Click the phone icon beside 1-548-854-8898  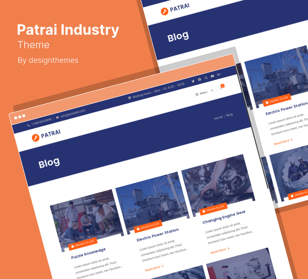point(28,125)
